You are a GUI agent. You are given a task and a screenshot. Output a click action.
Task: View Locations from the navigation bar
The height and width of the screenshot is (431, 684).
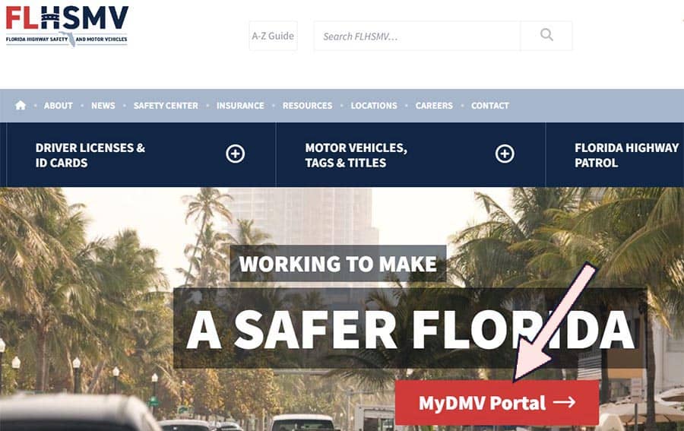(374, 106)
